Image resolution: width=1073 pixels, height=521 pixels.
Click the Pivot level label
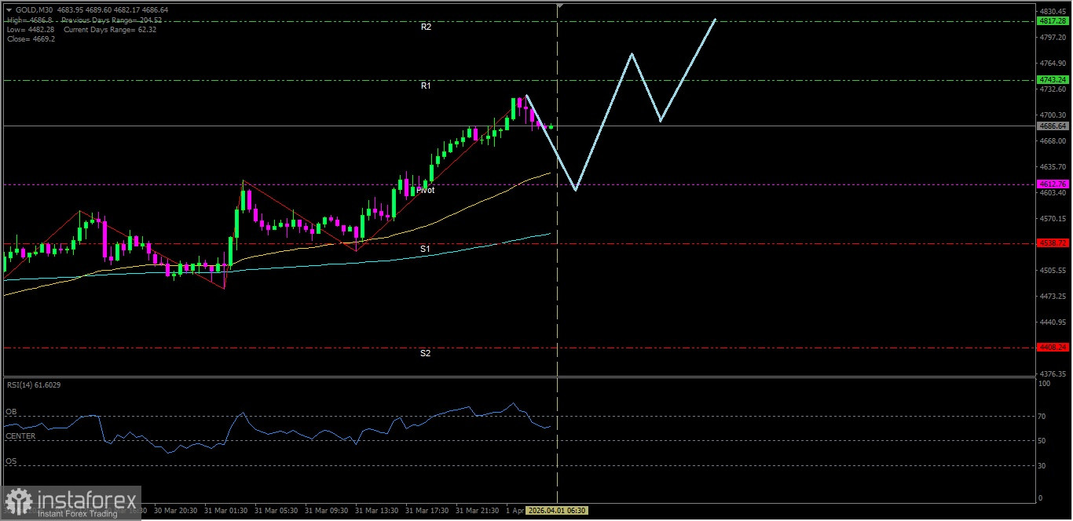[x=426, y=190]
